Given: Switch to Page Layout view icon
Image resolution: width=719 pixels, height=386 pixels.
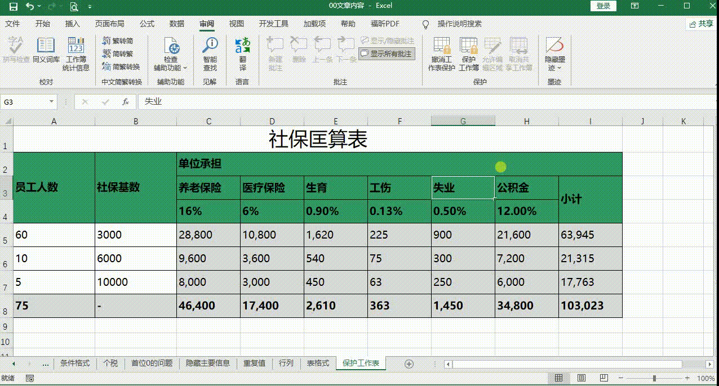Looking at the screenshot, I should tap(581, 378).
